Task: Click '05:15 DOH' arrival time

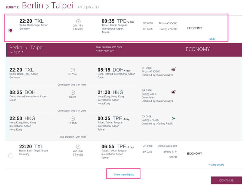Action: point(111,70)
